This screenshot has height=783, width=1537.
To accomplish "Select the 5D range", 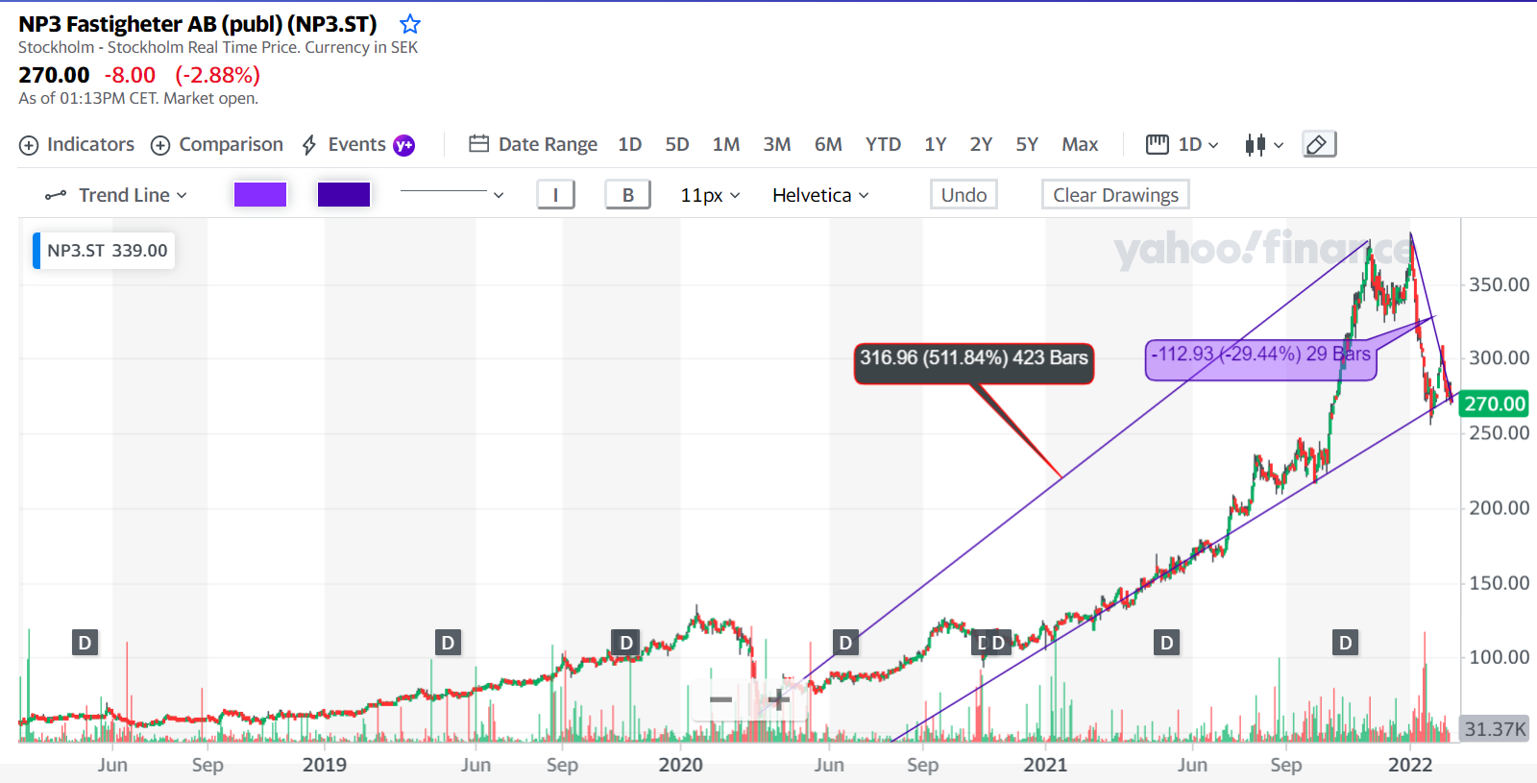I will pyautogui.click(x=677, y=144).
